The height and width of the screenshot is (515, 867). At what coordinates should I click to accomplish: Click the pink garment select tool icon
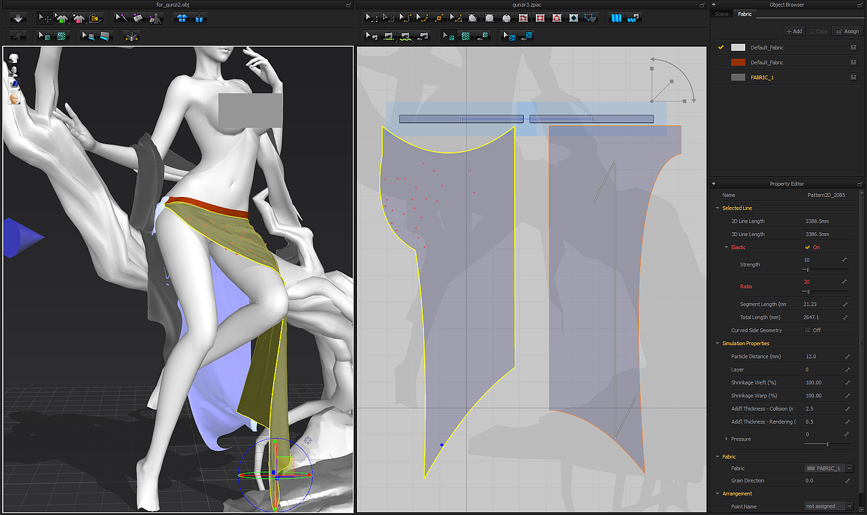(79, 18)
